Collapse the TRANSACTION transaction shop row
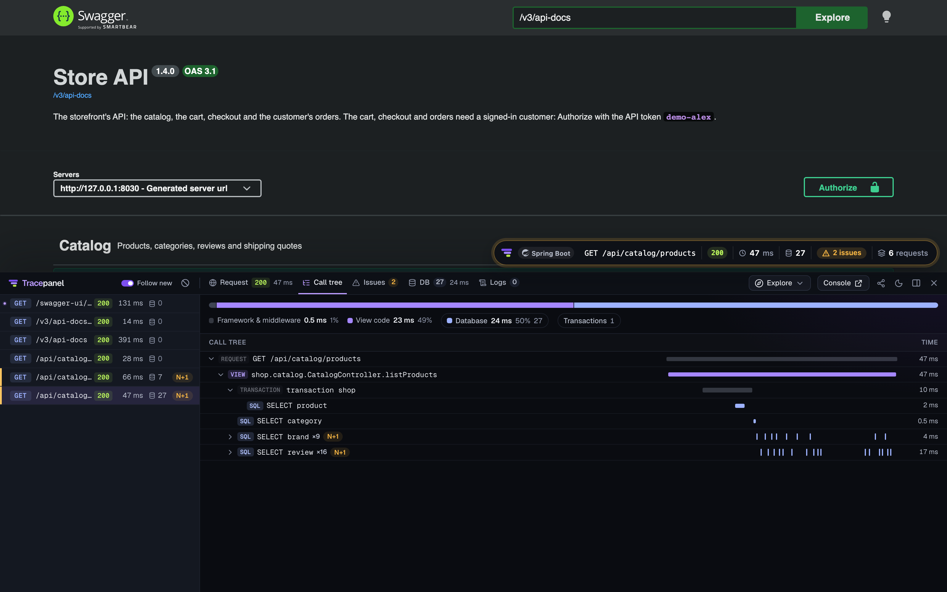Viewport: 947px width, 592px height. tap(230, 390)
